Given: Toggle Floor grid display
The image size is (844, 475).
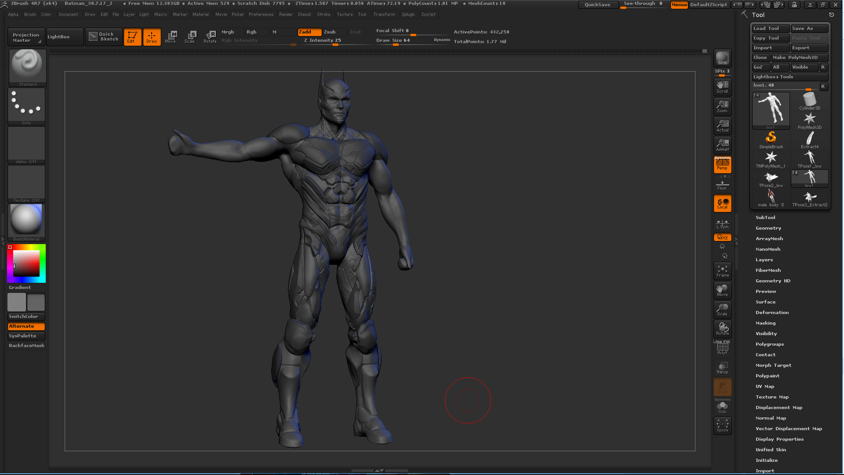Looking at the screenshot, I should pos(722,184).
